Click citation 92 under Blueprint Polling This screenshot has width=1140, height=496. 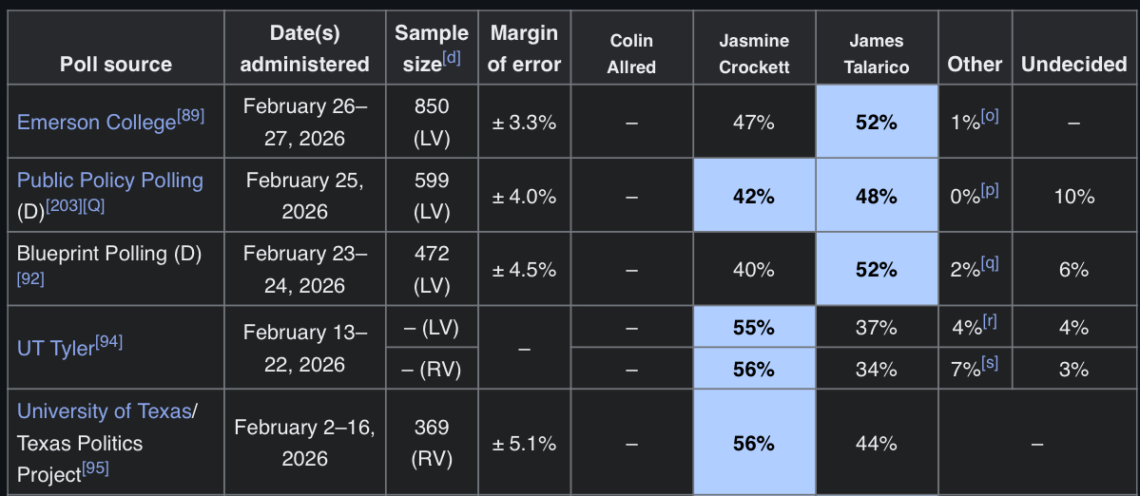point(30,279)
